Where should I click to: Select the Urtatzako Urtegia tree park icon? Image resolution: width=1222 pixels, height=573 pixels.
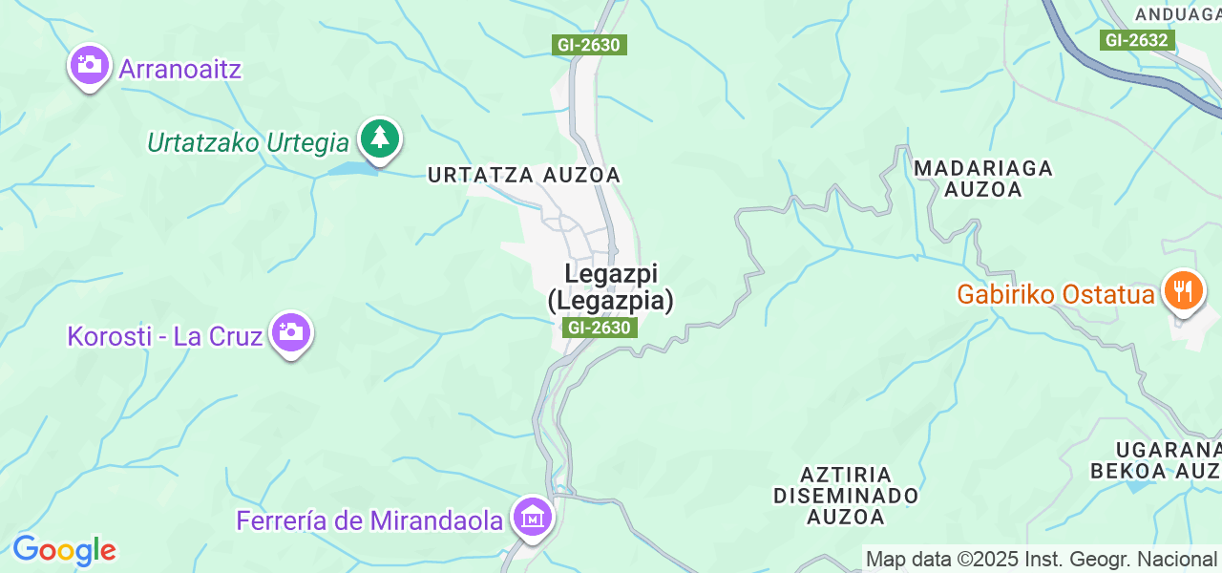(x=380, y=139)
